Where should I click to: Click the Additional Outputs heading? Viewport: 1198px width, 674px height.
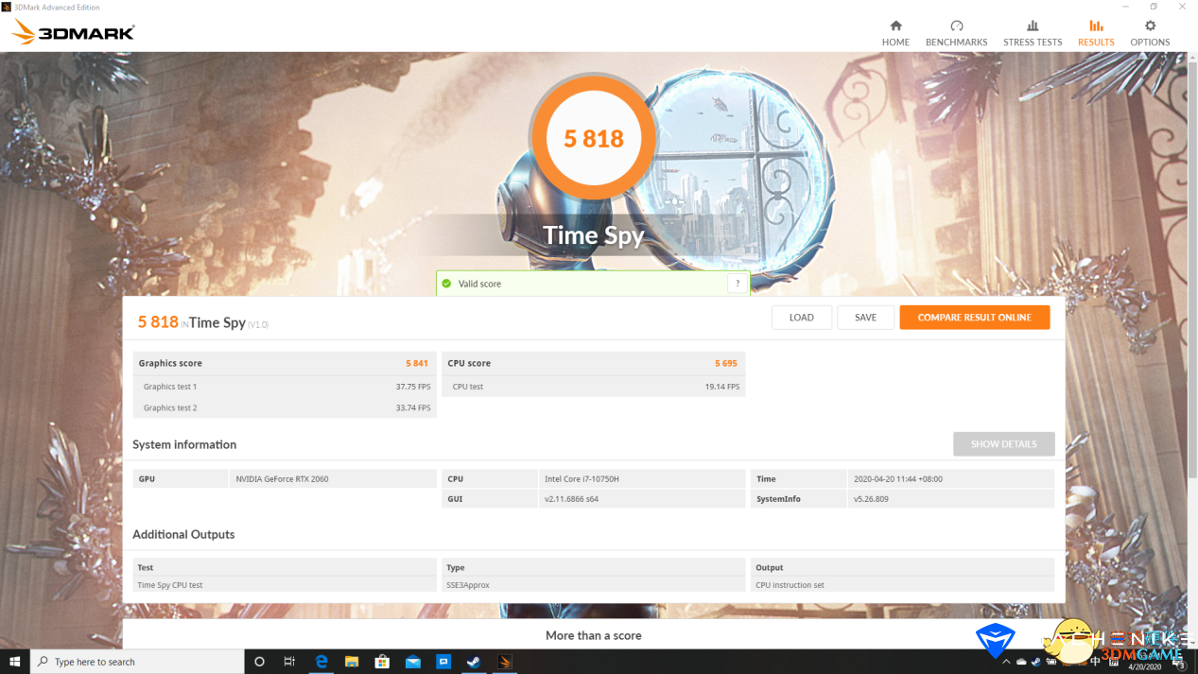[x=183, y=534]
